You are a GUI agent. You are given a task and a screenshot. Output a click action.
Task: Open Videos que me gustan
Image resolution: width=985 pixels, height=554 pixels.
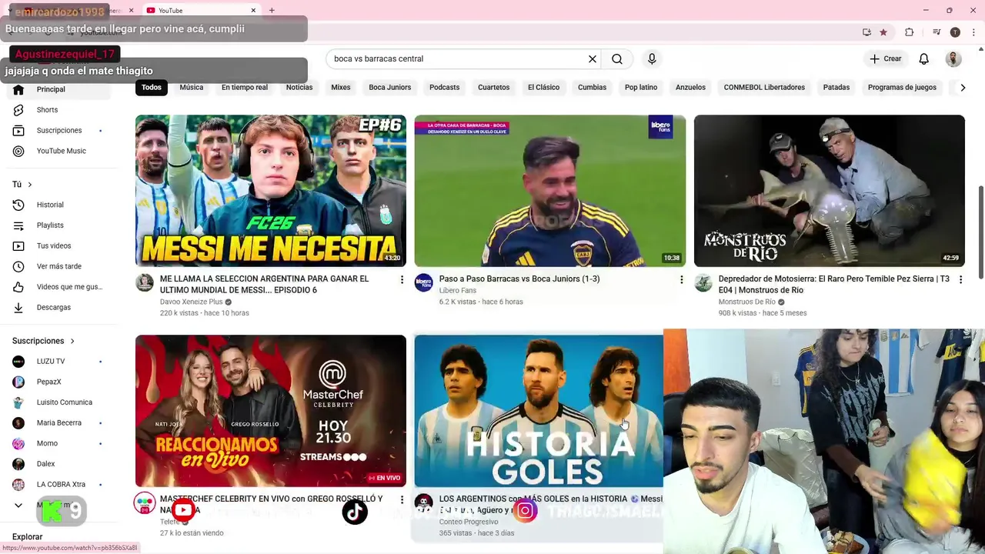click(x=58, y=287)
